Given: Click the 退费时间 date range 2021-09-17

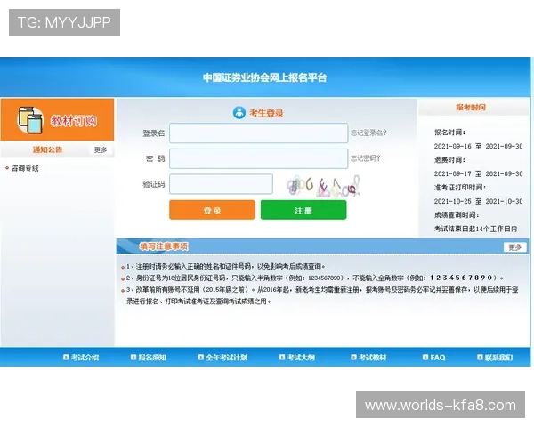Looking at the screenshot, I should (478, 173).
